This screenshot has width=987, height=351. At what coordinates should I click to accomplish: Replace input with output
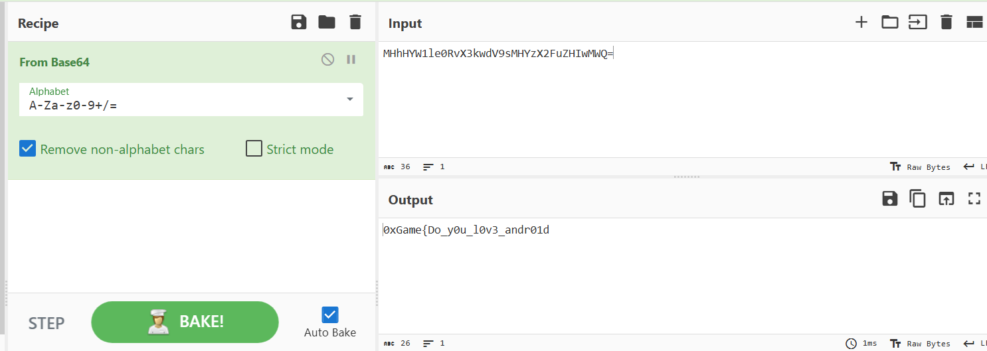pos(946,198)
